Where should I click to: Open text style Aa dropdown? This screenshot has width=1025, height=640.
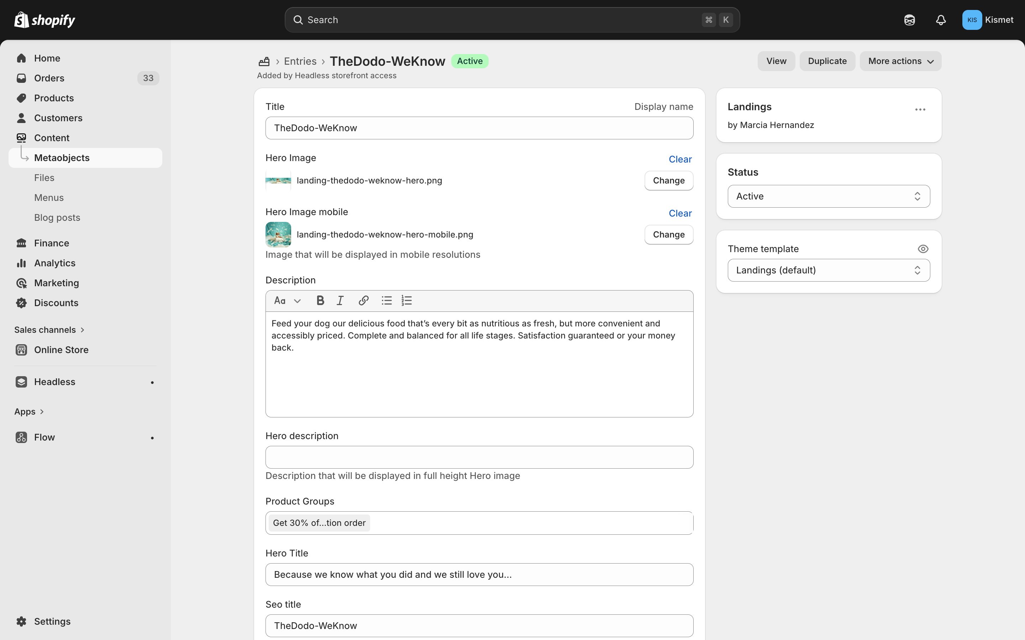[287, 300]
